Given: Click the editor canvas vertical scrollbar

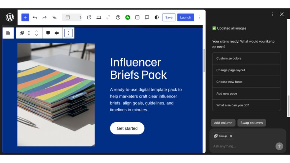Looking at the screenshot, I should [204, 61].
